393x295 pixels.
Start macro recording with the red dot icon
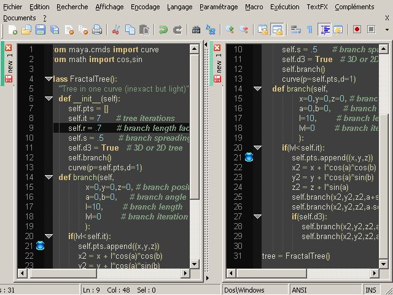pyautogui.click(x=357, y=29)
